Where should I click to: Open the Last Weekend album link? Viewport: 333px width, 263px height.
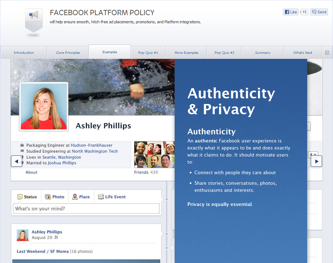tap(31, 251)
